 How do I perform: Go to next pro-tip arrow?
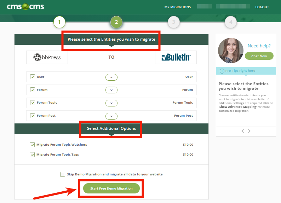tap(249, 131)
